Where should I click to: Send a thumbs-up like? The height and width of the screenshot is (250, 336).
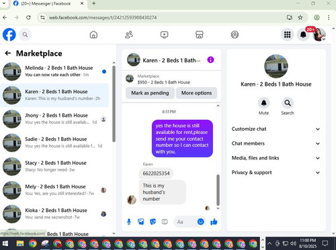tap(214, 222)
